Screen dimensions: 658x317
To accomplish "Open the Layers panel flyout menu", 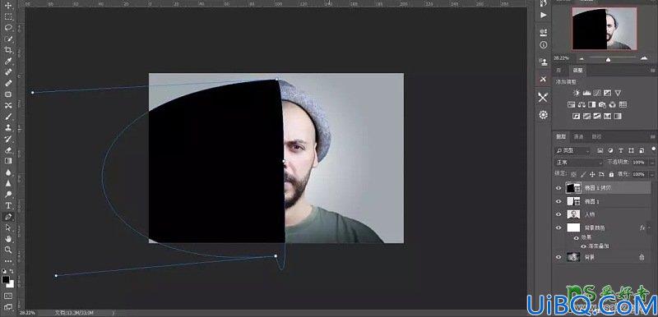I will click(x=653, y=136).
